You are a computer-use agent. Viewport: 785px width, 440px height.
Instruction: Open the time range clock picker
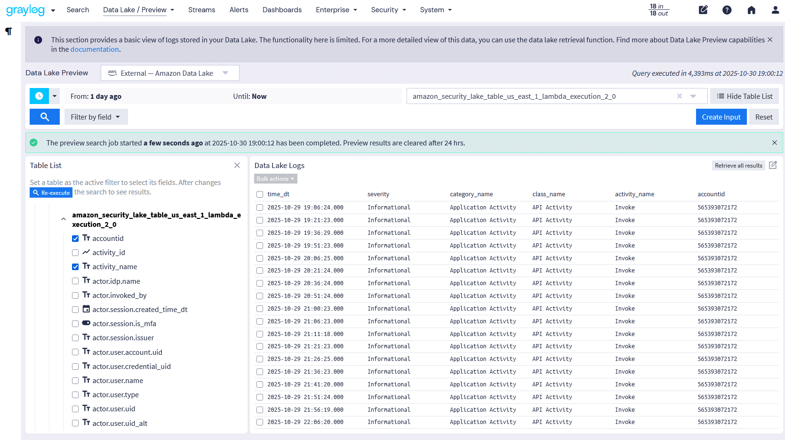[x=39, y=96]
